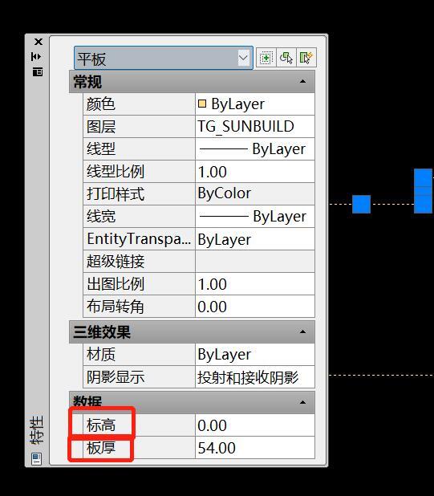Screen dimensions: 434x496
Task: Collapse the 常规 section
Action: pyautogui.click(x=302, y=82)
